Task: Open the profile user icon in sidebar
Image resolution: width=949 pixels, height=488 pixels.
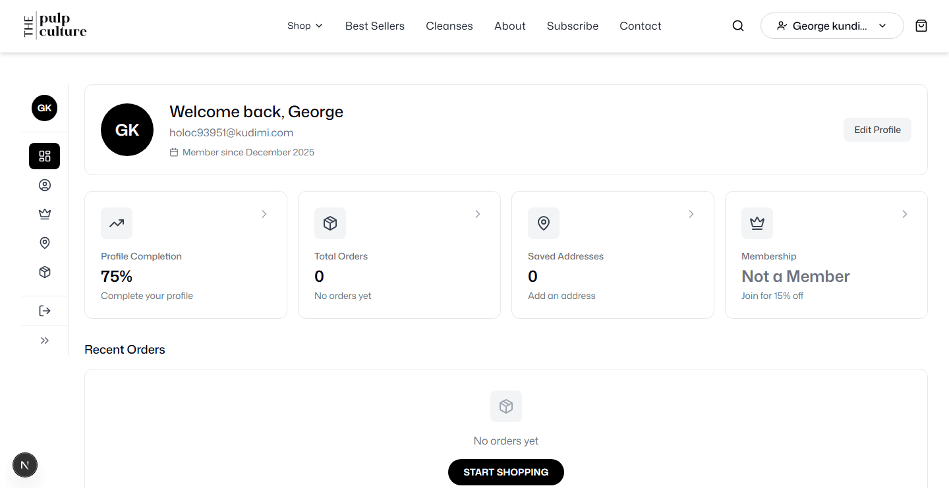Action: coord(45,185)
